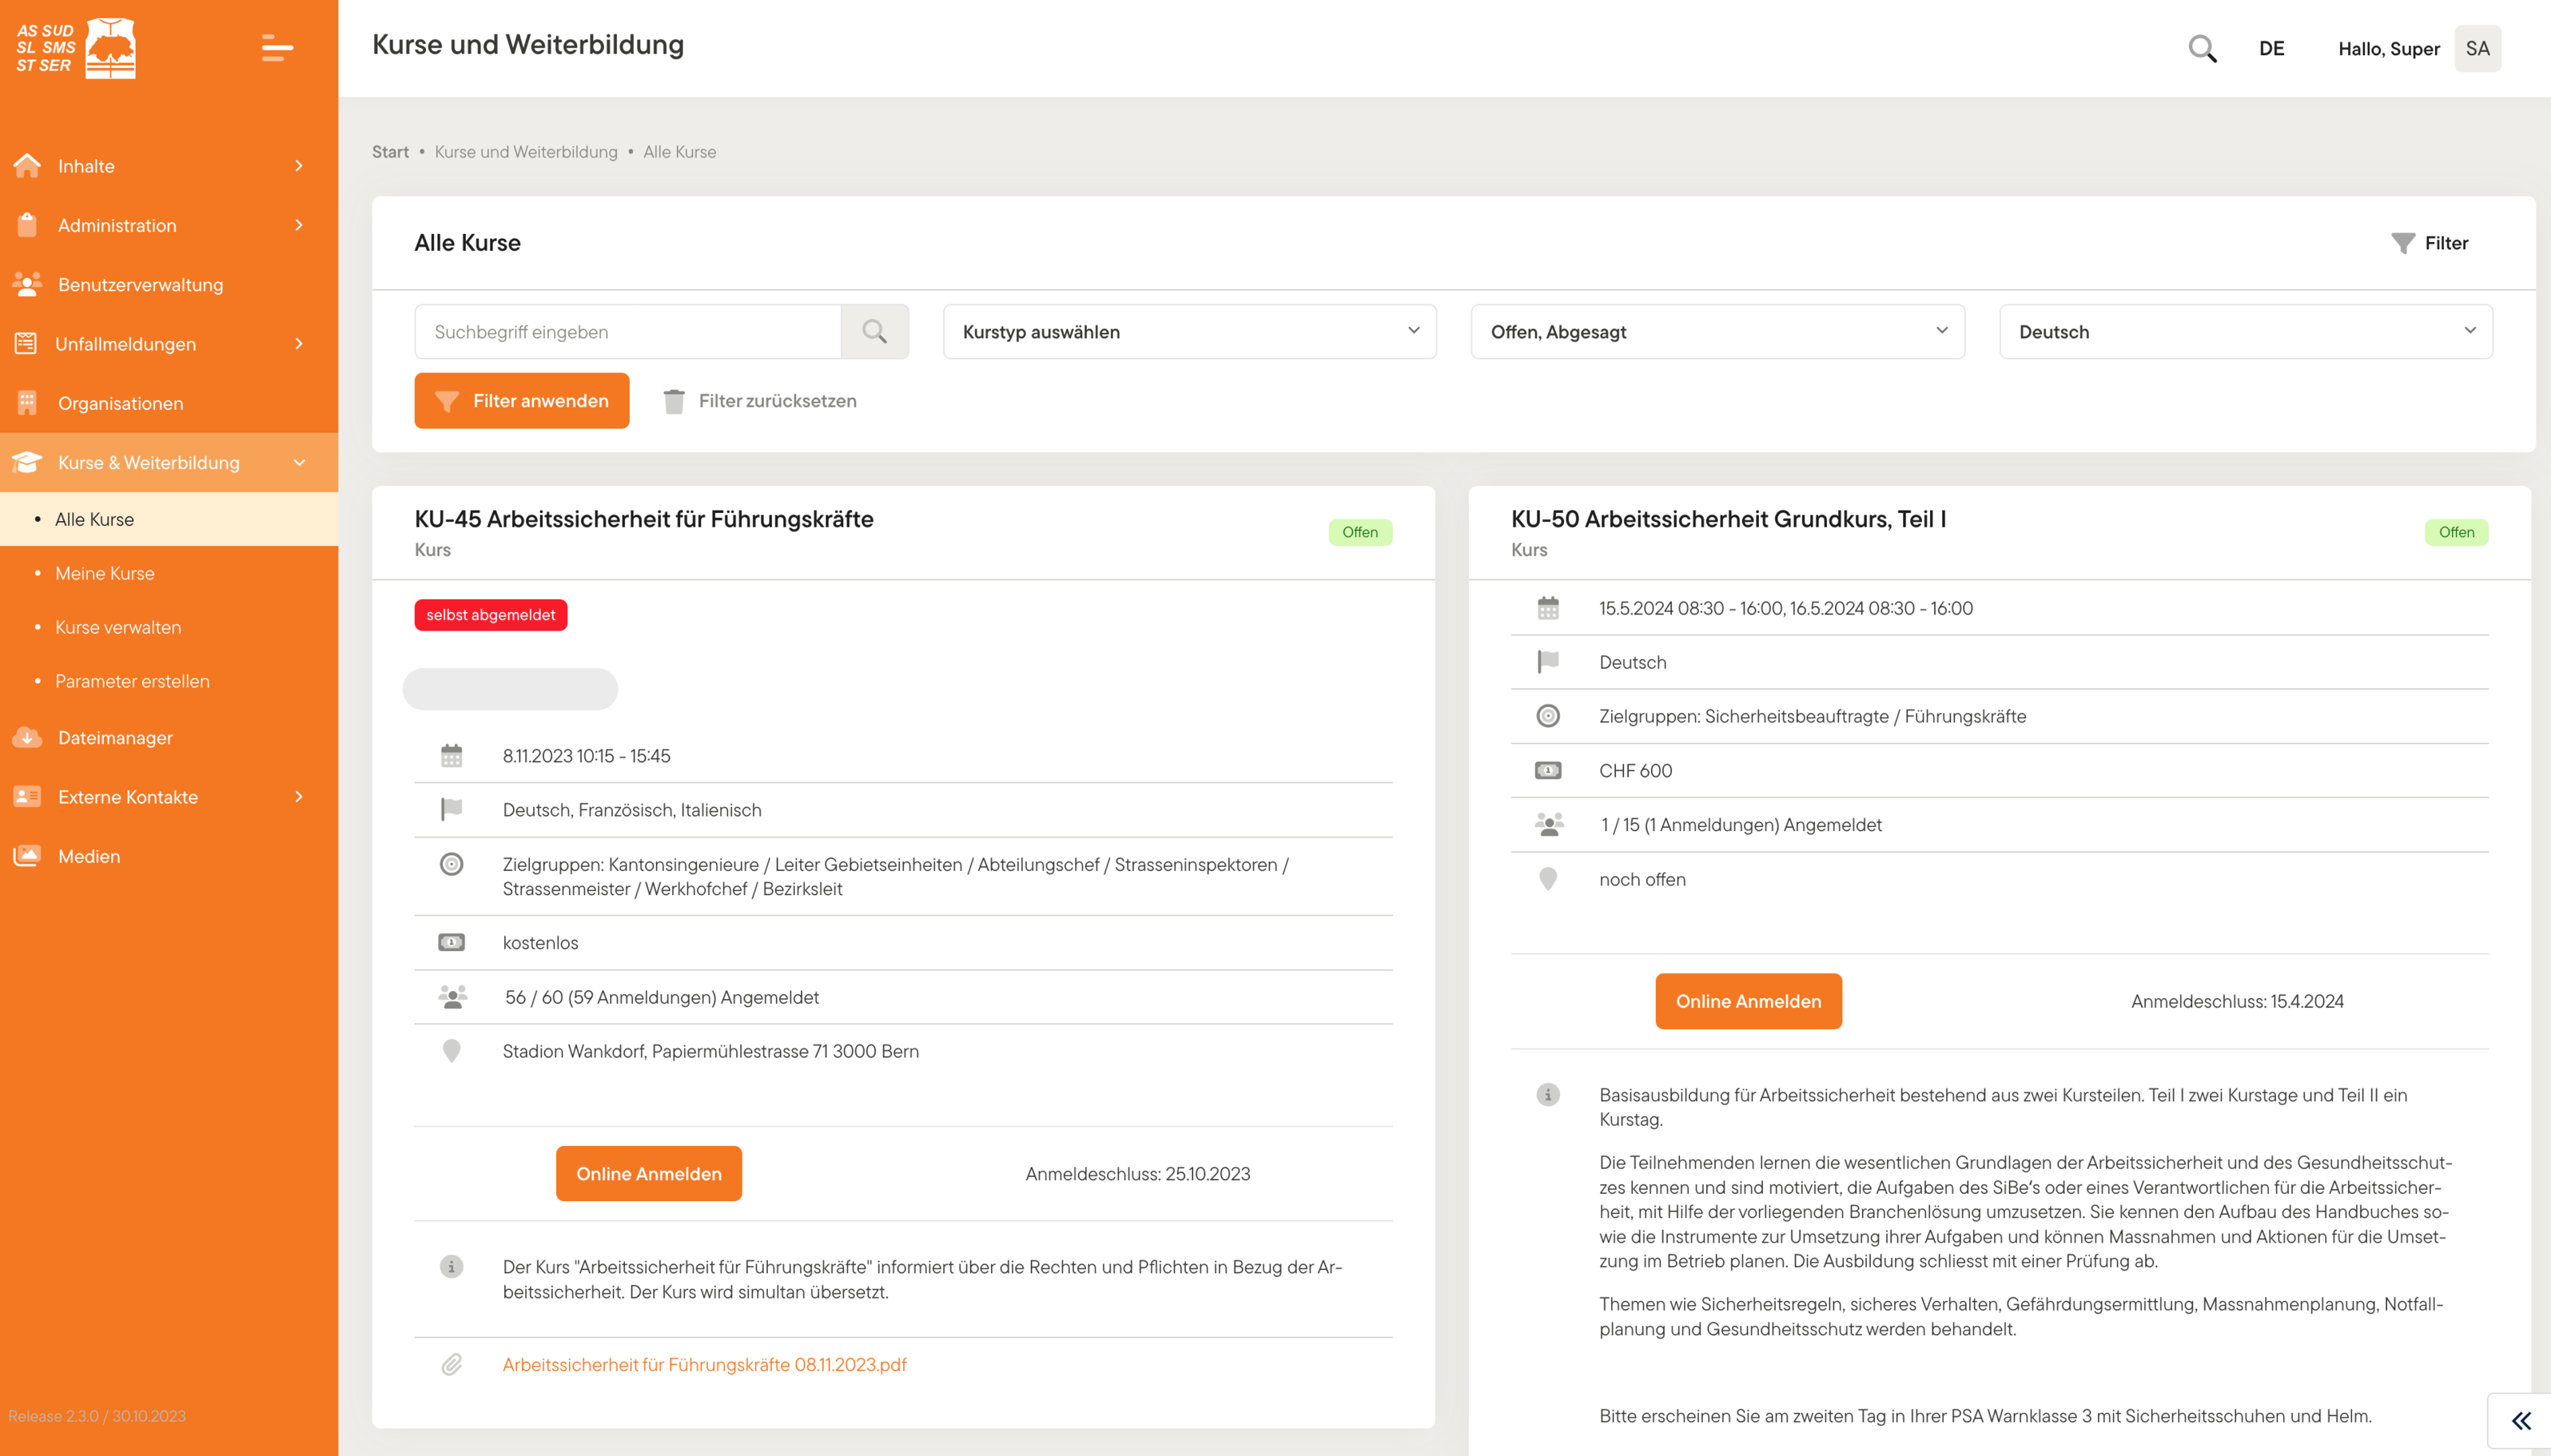Select Meine Kurse in sidebar
This screenshot has height=1456, width=2551.
pos(104,573)
